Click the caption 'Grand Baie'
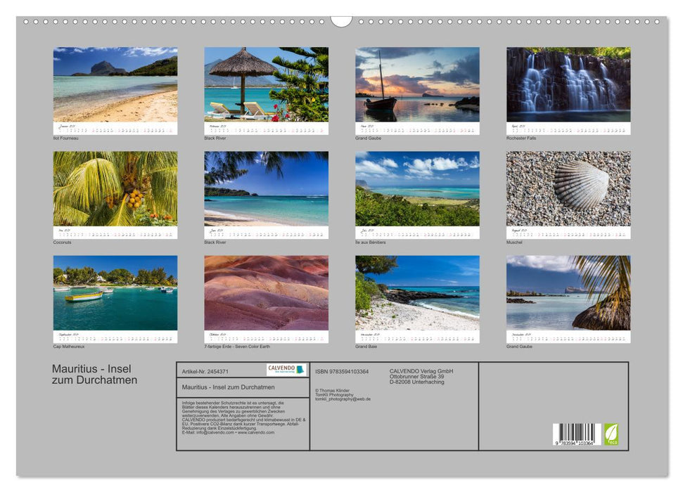This screenshot has height=492, width=683. 366,347
